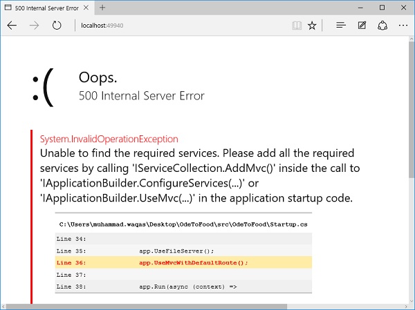Viewport: 415px width, 310px height.
Task: Open a new tab with the plus button
Action: tap(102, 7)
